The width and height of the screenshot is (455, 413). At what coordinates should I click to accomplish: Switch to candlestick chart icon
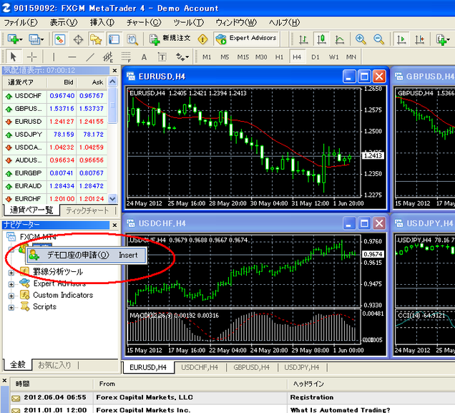[x=321, y=39]
